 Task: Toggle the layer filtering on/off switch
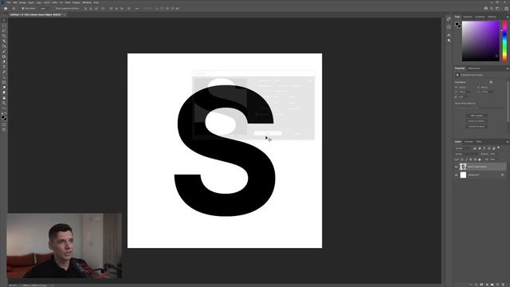[x=498, y=147]
